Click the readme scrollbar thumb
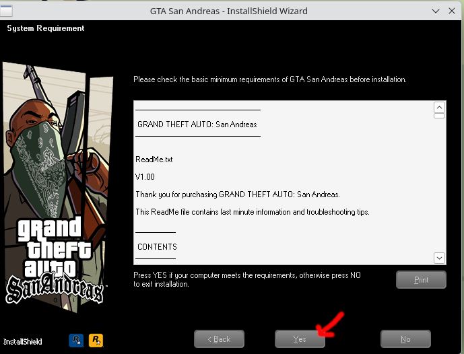The image size is (464, 354). [439, 116]
